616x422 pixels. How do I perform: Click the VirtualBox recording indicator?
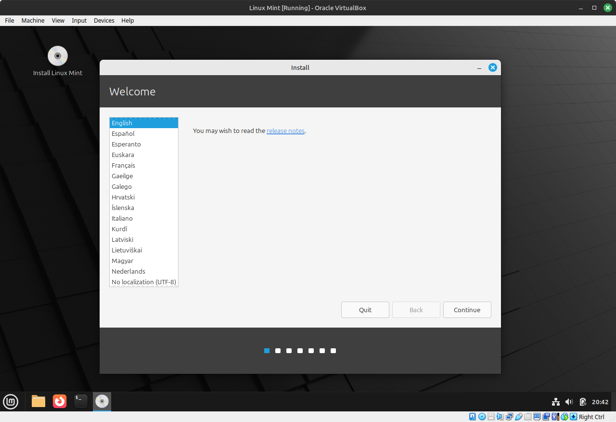click(546, 417)
